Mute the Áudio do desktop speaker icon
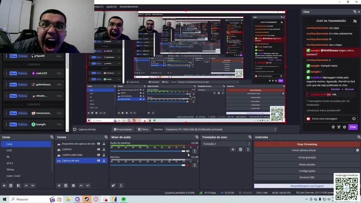361x203 pixels. click(188, 151)
